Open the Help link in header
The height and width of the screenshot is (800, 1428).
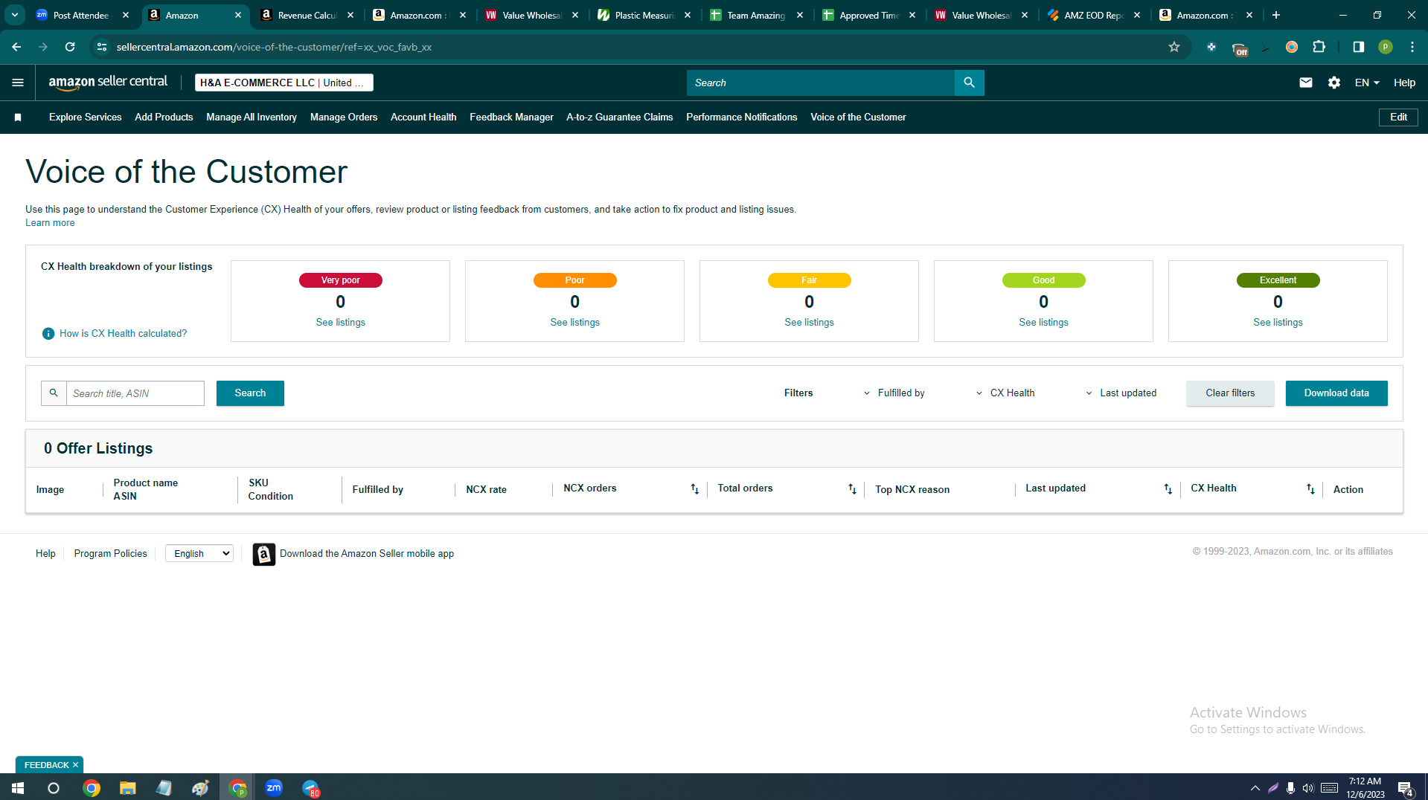(x=1404, y=83)
